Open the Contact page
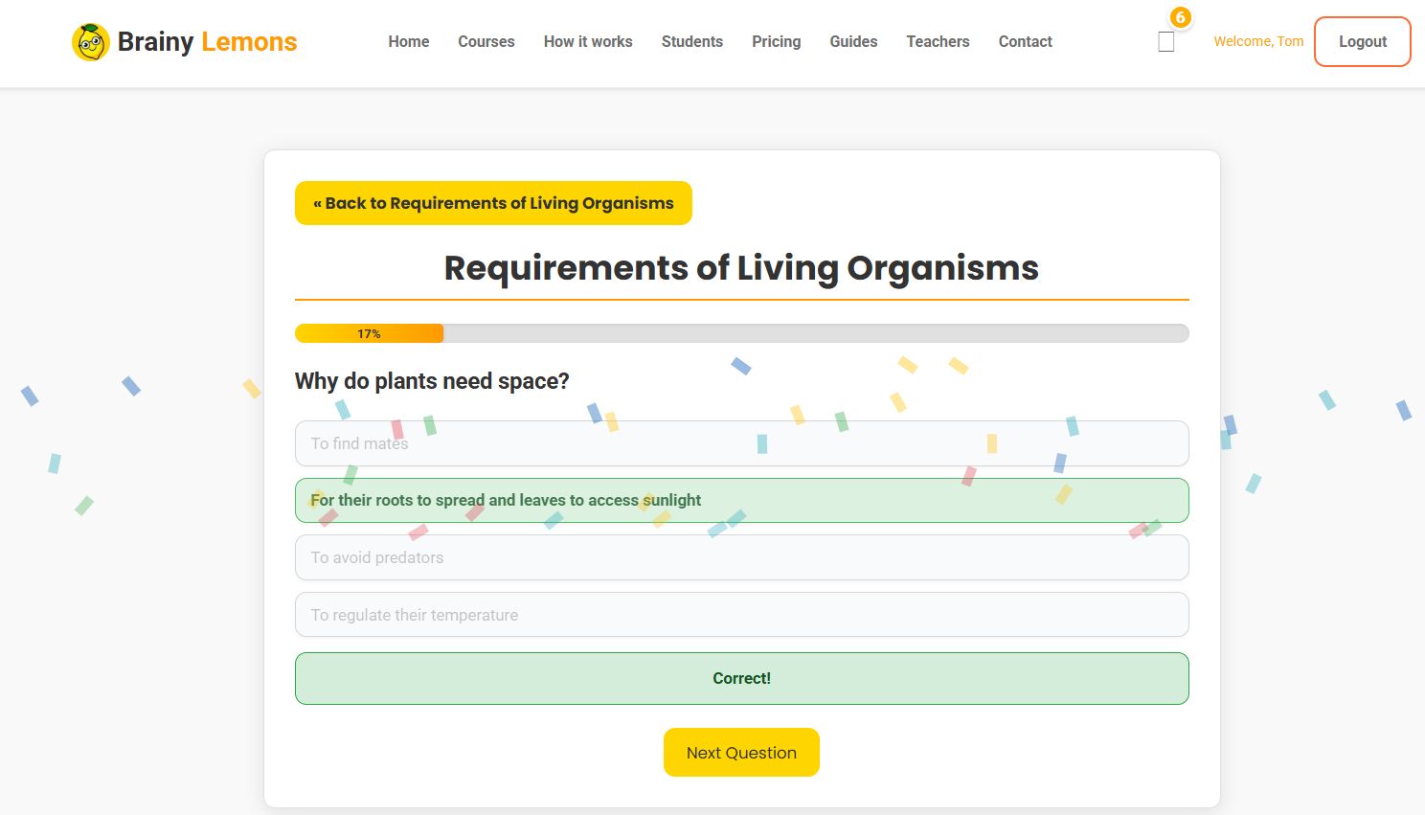The image size is (1425, 815). (x=1025, y=41)
